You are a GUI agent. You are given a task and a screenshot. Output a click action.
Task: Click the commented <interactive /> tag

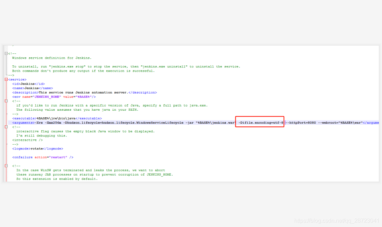(x=28, y=140)
